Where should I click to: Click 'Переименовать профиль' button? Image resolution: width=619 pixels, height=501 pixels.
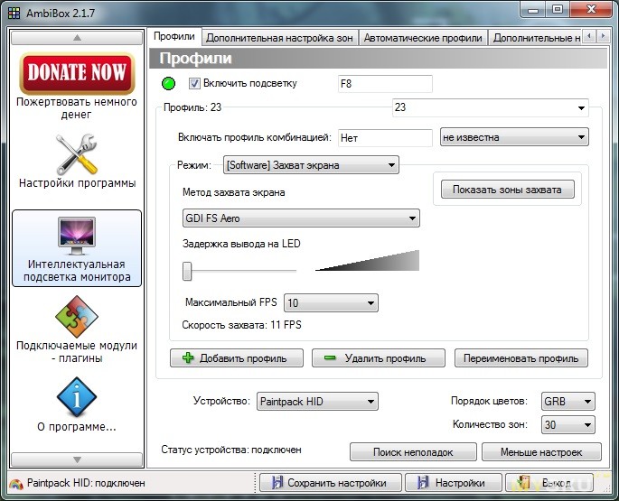coord(521,358)
